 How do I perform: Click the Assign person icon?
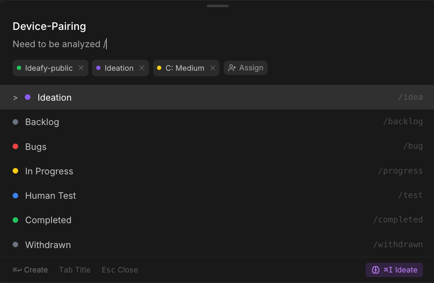point(232,68)
